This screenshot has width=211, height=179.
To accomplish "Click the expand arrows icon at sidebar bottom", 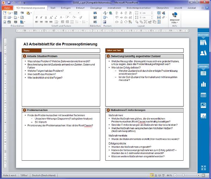I will (x=203, y=168).
